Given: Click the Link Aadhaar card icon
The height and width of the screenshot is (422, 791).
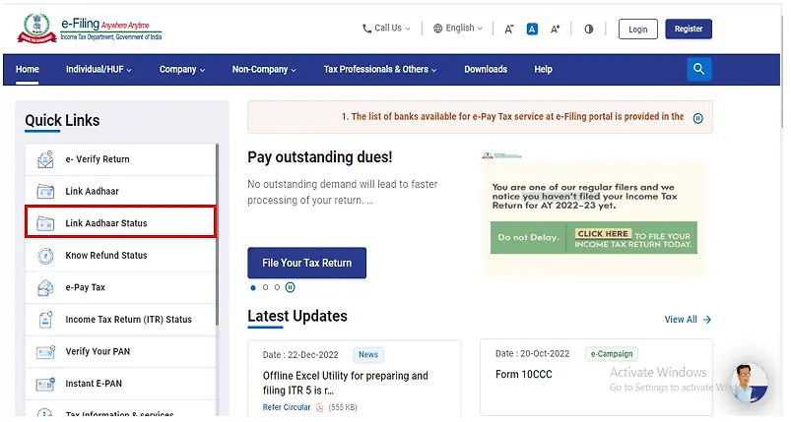Looking at the screenshot, I should click(45, 192).
